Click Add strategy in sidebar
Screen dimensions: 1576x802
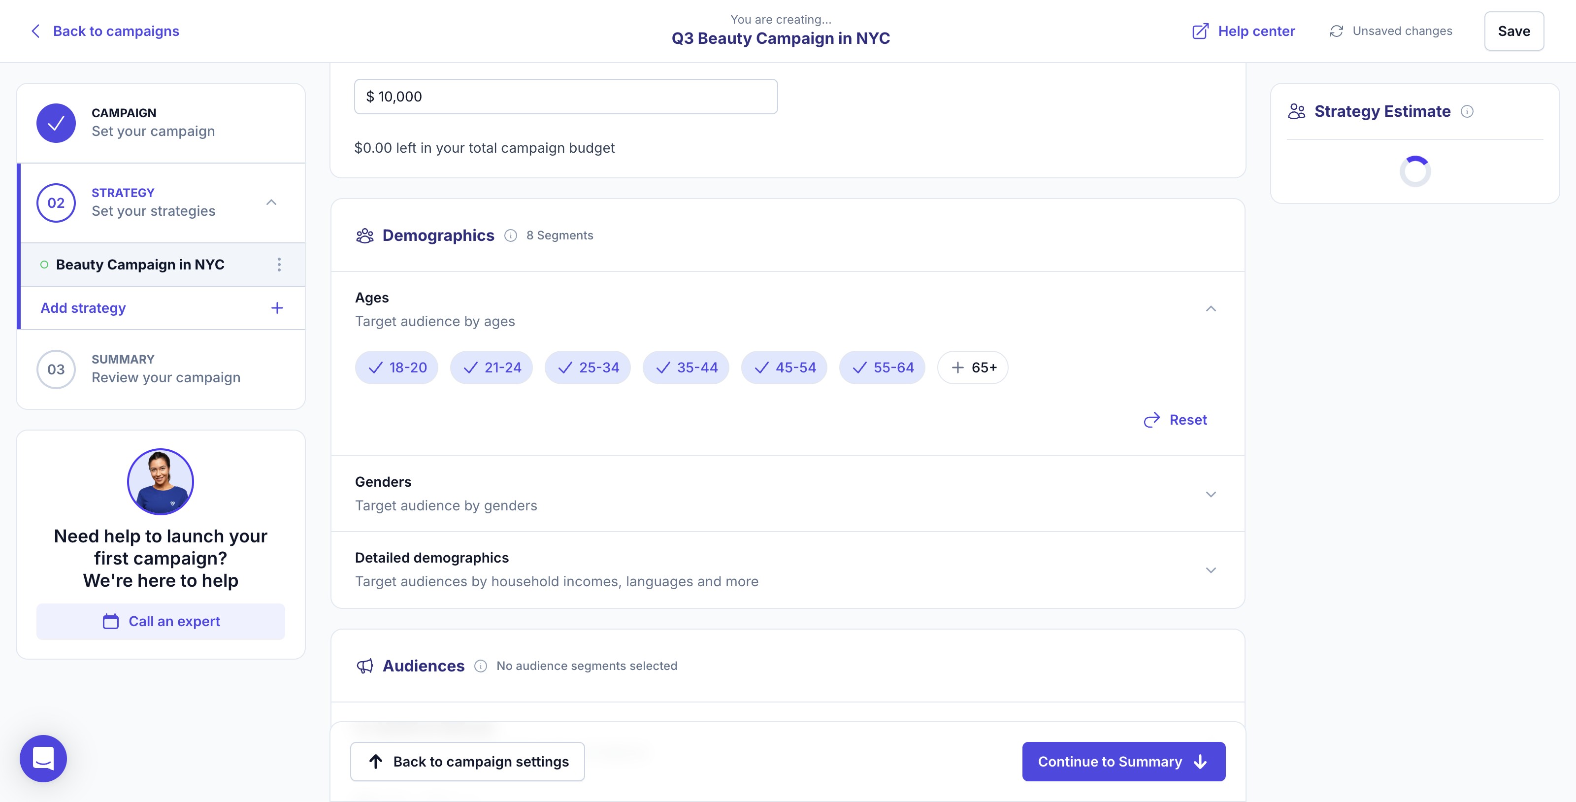[x=163, y=308]
